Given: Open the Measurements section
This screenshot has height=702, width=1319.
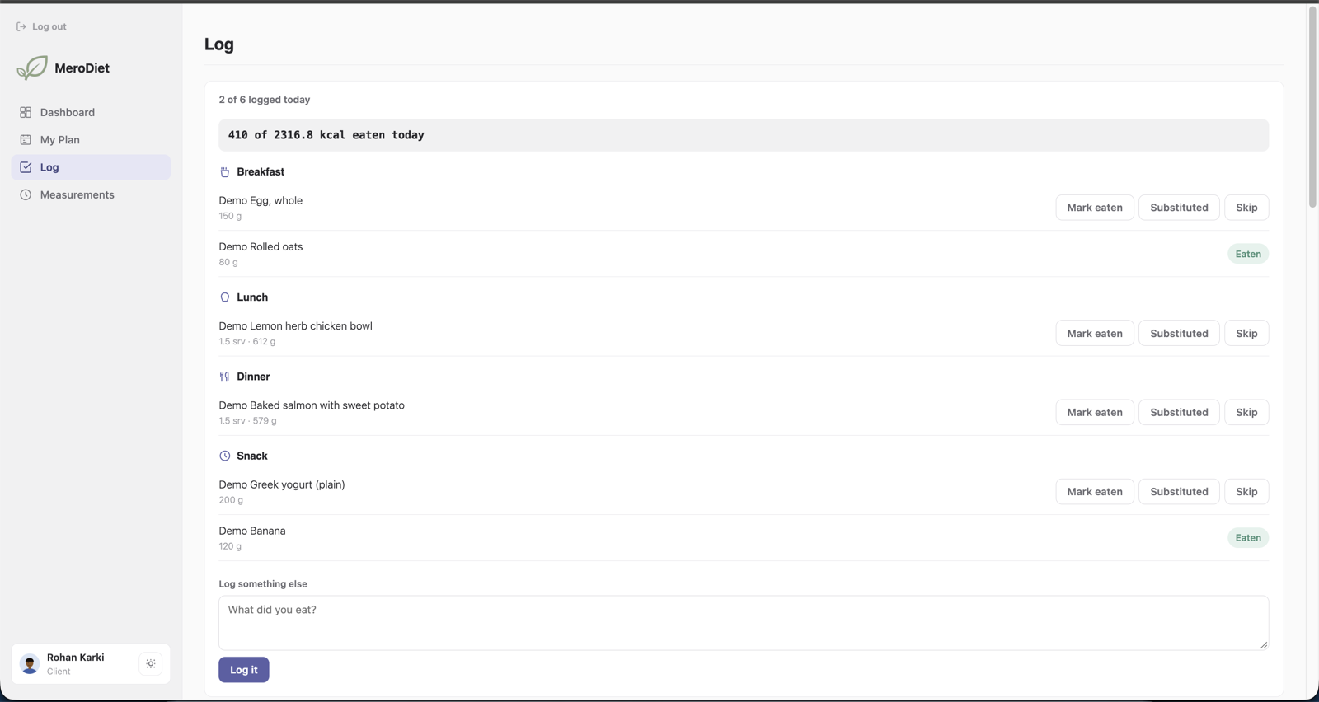Looking at the screenshot, I should click(x=91, y=195).
